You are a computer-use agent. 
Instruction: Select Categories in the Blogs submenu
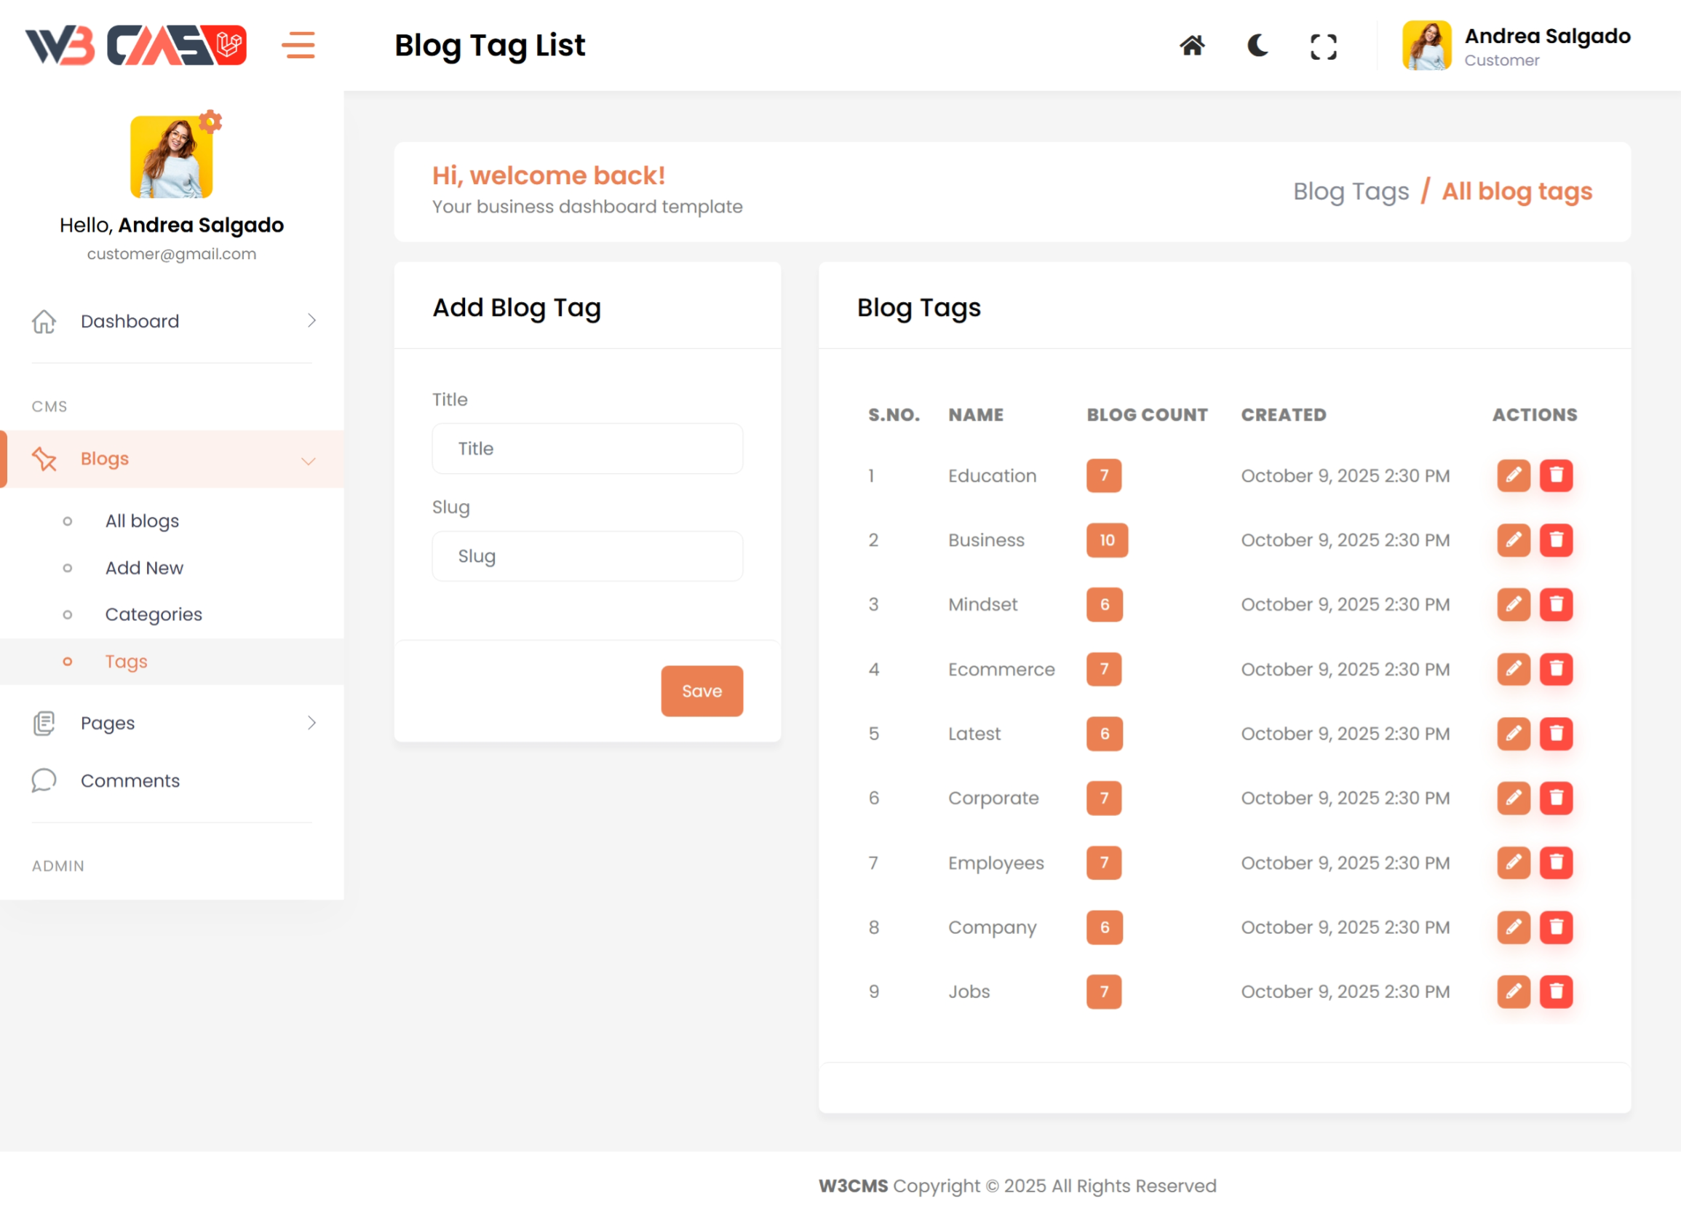154,614
